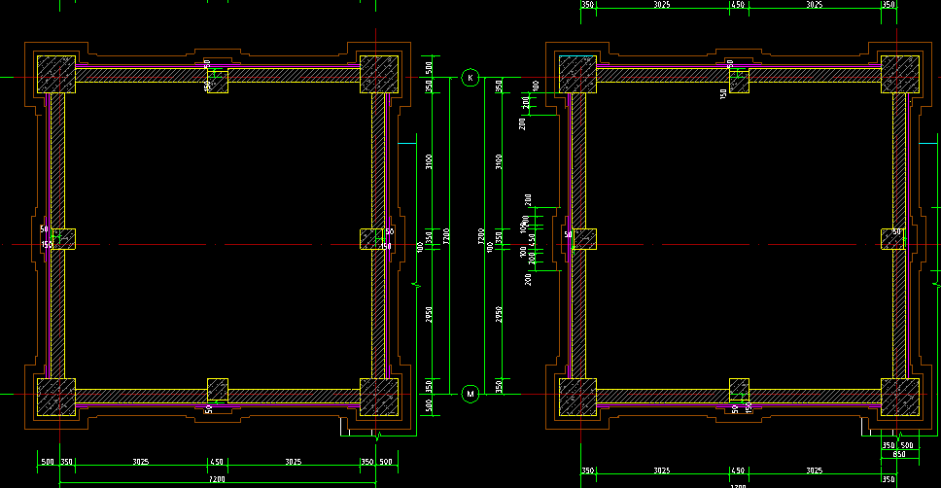Click the bottom-middle small column of left plan
The height and width of the screenshot is (488, 941).
coord(217,390)
